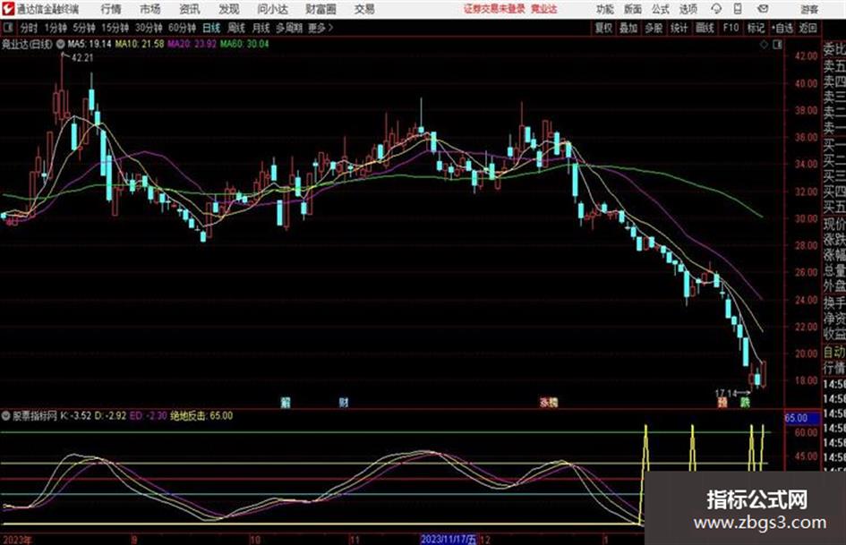
Task: Click the 多股 multi-stock toolbar button
Action: 654,28
